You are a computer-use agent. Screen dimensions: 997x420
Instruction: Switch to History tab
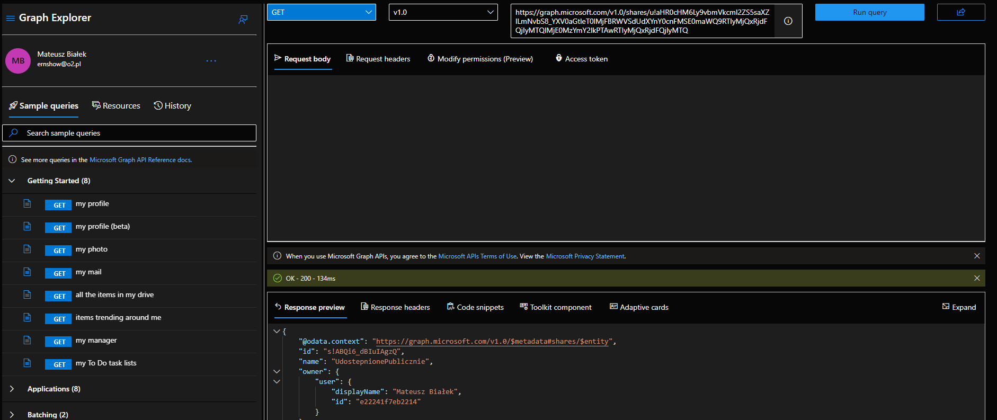click(x=172, y=106)
